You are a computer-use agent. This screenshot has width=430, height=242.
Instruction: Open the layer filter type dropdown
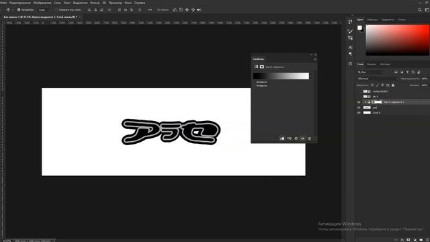click(371, 72)
